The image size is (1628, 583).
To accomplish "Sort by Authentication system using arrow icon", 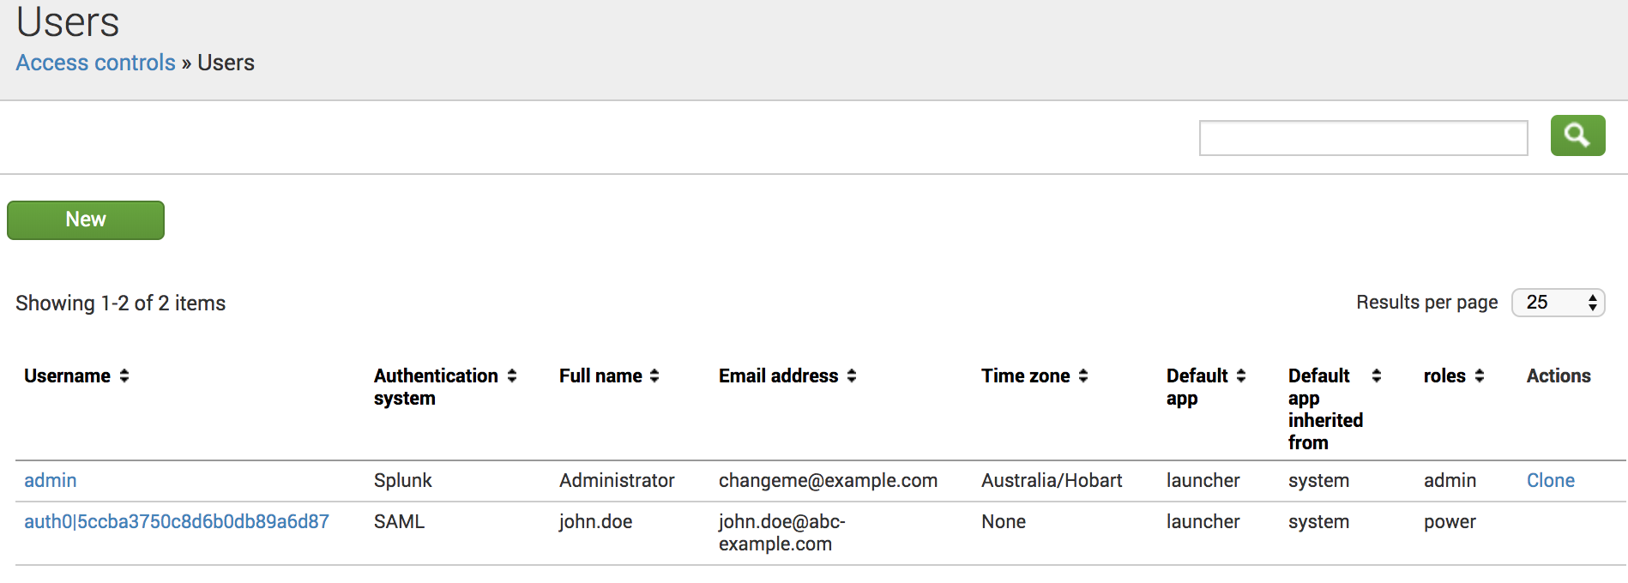I will 512,376.
